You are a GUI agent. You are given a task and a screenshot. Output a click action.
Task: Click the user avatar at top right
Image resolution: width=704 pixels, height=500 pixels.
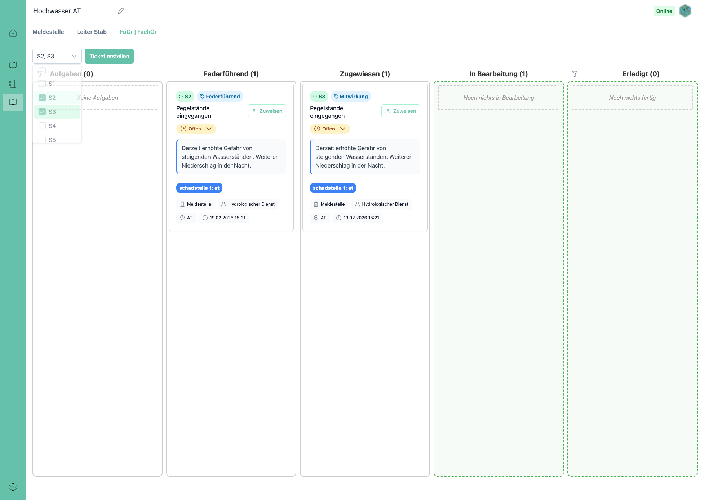point(685,11)
